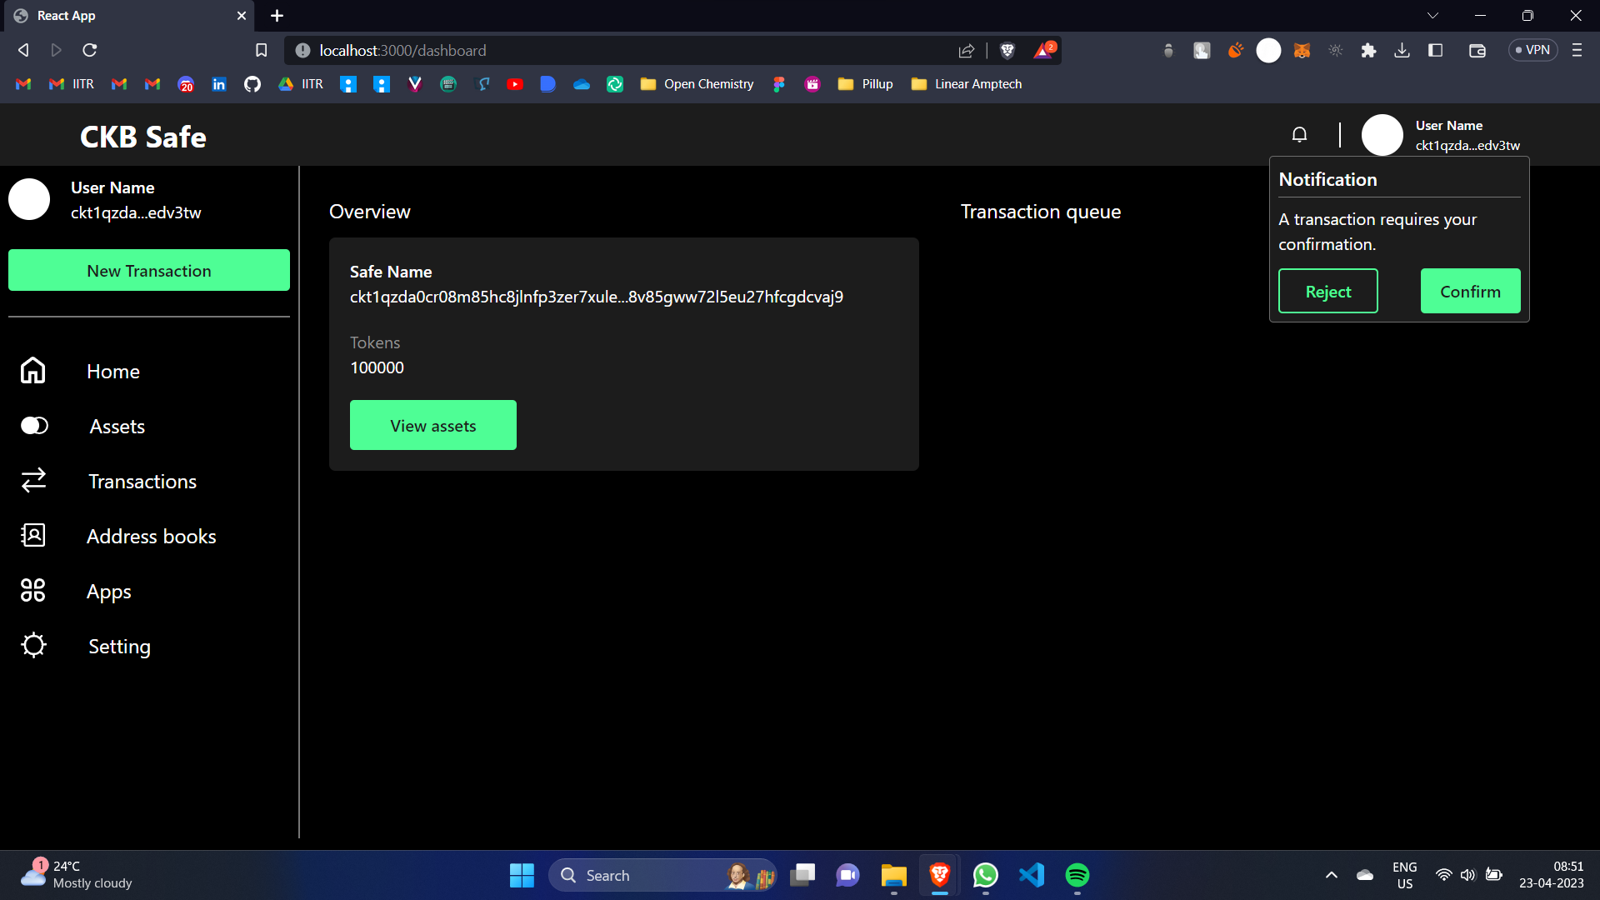Click the View assets button

coord(433,425)
